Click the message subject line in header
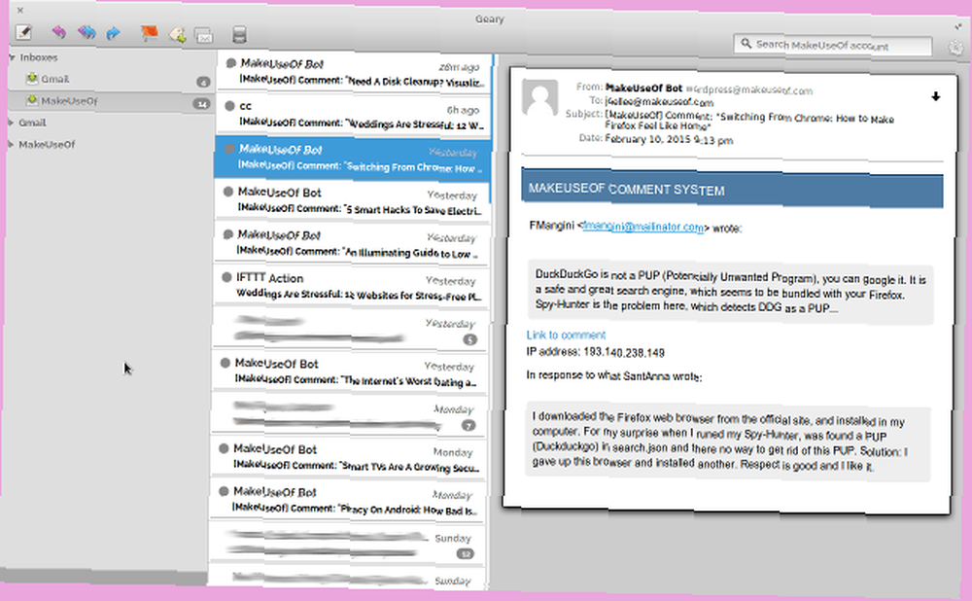The height and width of the screenshot is (601, 972). click(749, 120)
